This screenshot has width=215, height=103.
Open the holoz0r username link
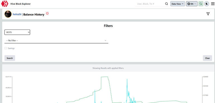coord(17,14)
